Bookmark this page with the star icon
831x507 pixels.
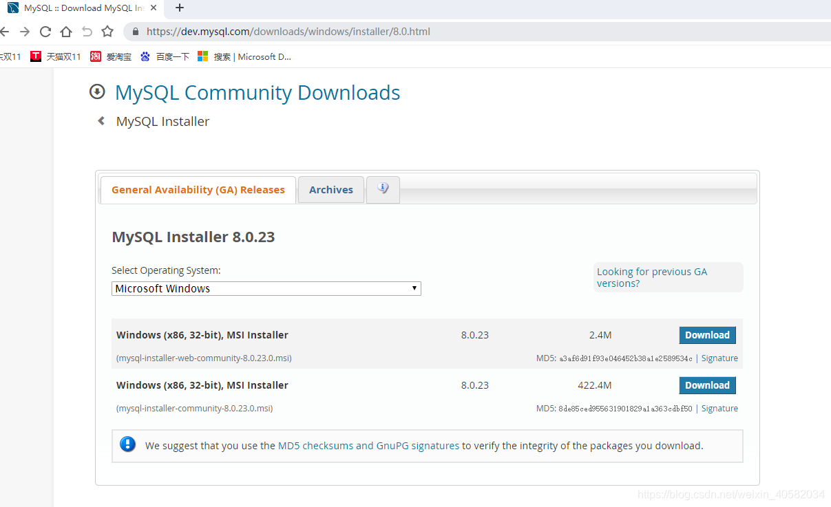tap(107, 32)
